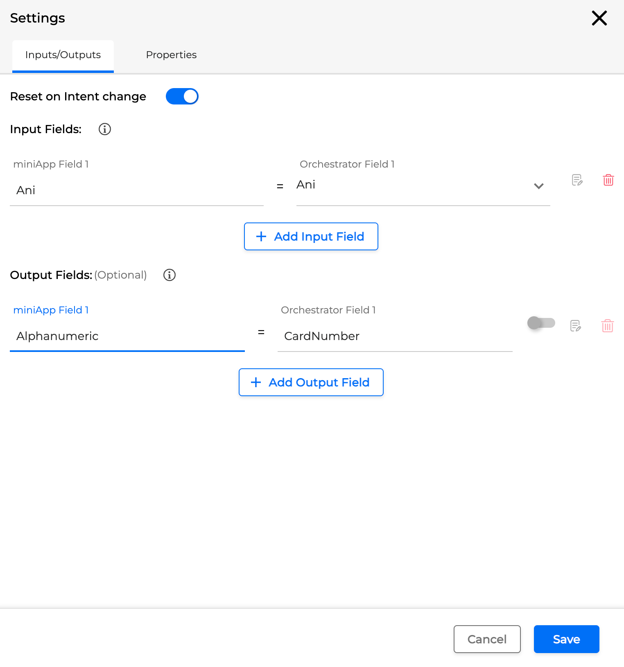Close the Settings dialog with the X
This screenshot has width=624, height=667.
click(599, 18)
